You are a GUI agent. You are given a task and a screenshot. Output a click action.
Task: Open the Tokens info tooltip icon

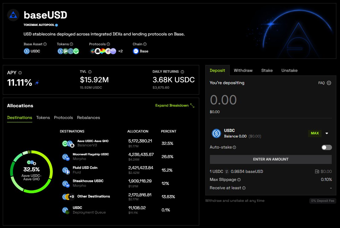71,44
